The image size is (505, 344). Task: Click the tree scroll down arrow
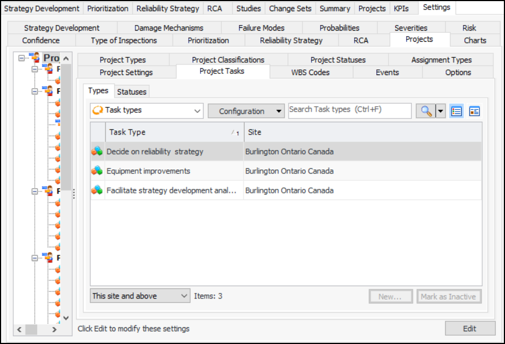[66, 318]
